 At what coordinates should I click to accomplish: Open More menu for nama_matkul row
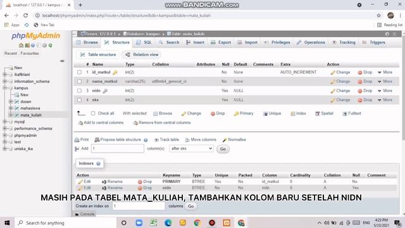385,82
